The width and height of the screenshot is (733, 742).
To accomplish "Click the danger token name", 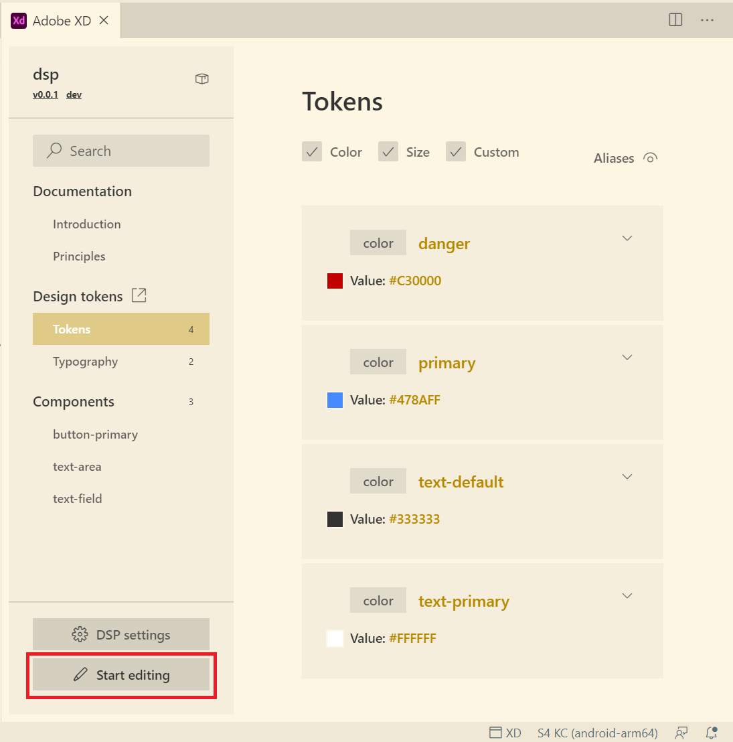I will [444, 243].
